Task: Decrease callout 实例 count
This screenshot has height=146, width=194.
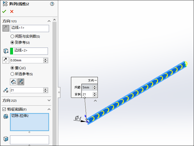Action: [x=95, y=96]
